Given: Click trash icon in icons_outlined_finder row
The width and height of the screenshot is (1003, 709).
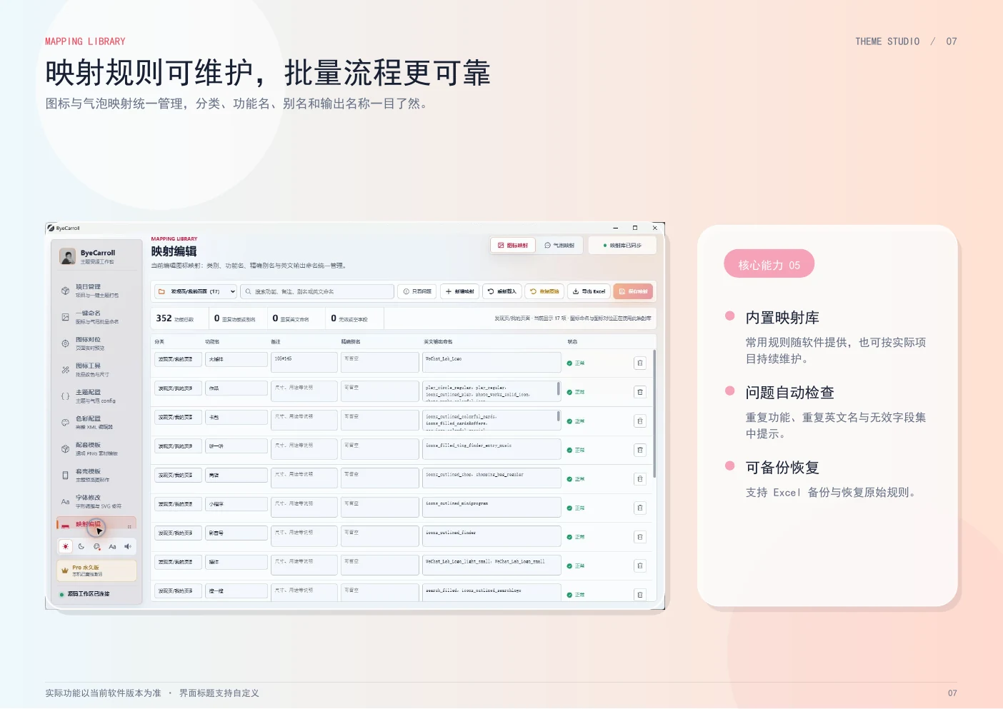Looking at the screenshot, I should (640, 537).
